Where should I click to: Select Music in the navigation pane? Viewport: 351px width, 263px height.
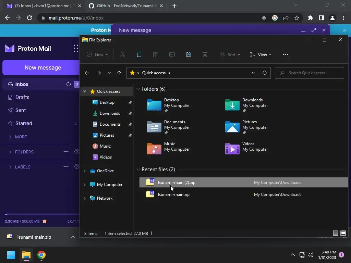105,146
